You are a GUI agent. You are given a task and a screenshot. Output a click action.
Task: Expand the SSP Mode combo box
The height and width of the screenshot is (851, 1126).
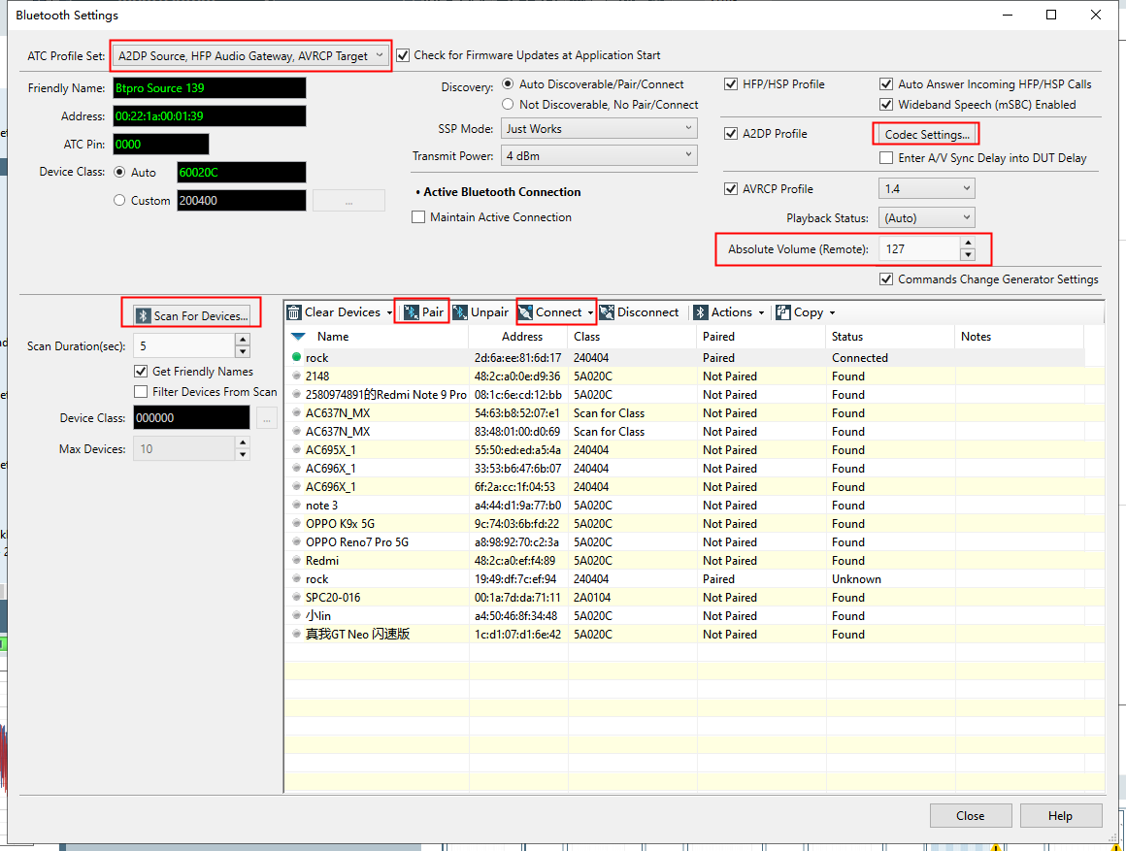pyautogui.click(x=599, y=128)
